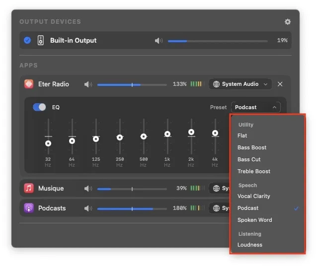Viewport: 317px width, 267px height.
Task: Open settings via the gear icon
Action: tap(288, 22)
